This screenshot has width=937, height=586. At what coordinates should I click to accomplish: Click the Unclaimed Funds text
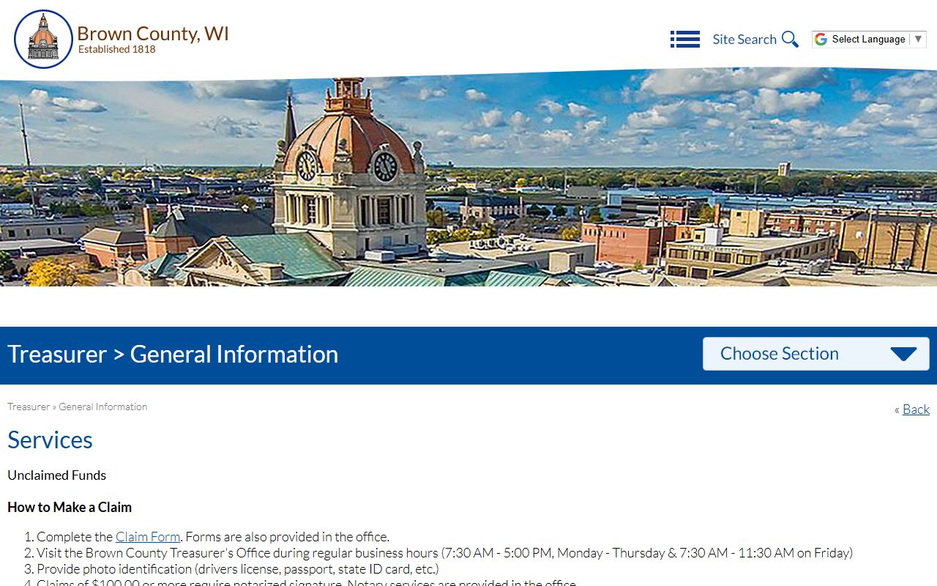click(57, 475)
